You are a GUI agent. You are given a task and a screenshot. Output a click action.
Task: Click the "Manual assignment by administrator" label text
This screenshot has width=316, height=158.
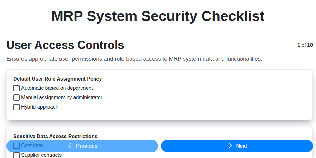[x=62, y=98]
